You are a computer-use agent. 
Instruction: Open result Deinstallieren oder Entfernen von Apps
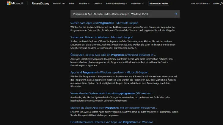pos(111,122)
